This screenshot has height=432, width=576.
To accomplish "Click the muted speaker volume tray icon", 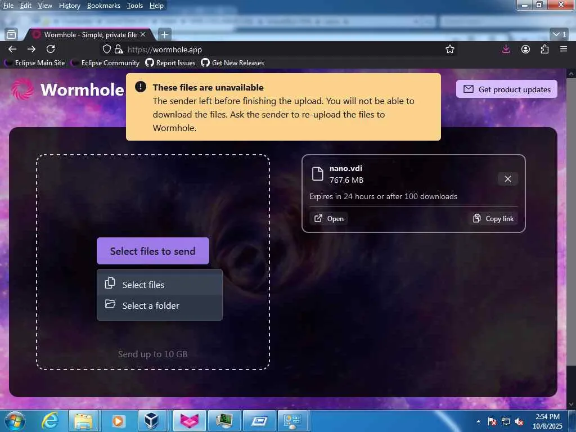I will [x=519, y=421].
